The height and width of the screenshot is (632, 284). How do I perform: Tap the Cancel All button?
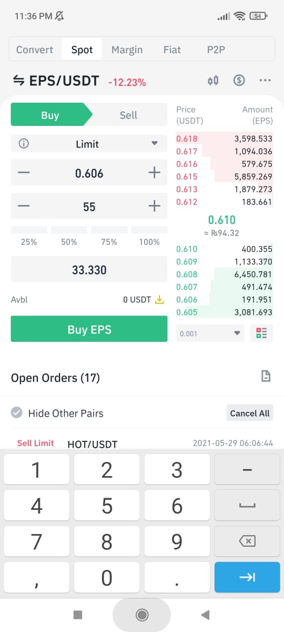(250, 413)
